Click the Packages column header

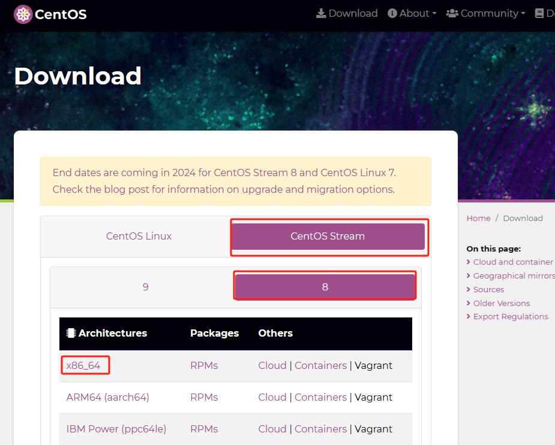[214, 334]
